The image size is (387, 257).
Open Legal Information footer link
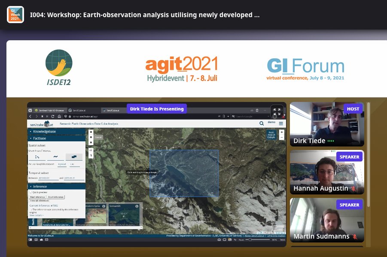[276, 236]
